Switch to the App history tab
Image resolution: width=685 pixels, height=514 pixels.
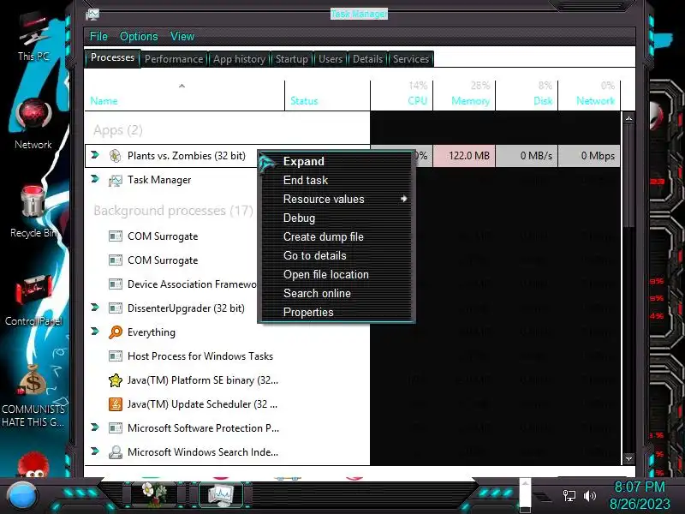tap(239, 59)
